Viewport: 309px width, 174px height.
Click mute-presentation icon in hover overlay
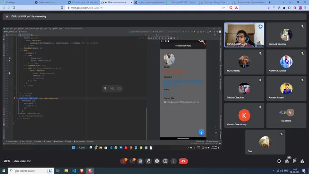click(112, 89)
